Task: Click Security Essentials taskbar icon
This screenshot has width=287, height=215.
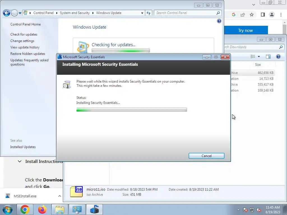Action: coord(94,209)
